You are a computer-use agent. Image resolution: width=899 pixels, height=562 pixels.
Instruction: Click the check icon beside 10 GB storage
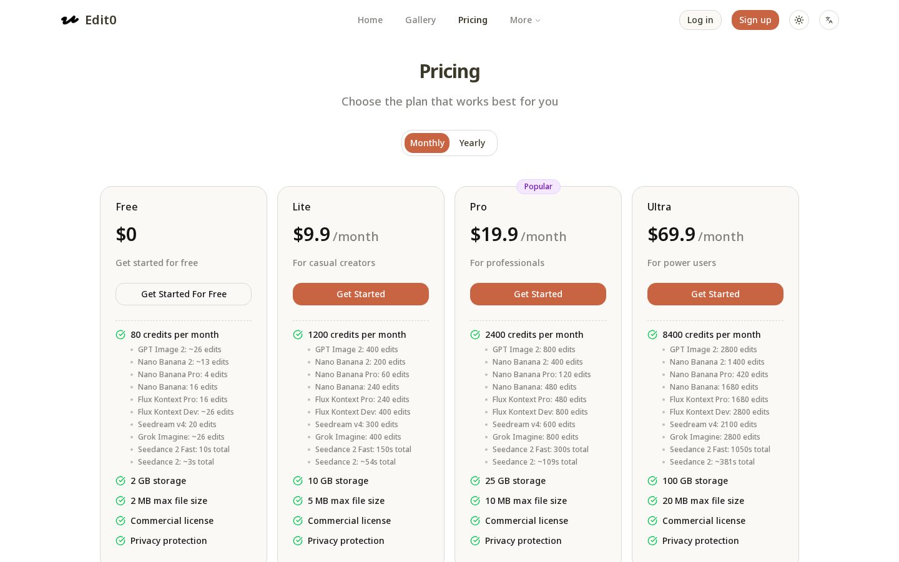pos(298,481)
